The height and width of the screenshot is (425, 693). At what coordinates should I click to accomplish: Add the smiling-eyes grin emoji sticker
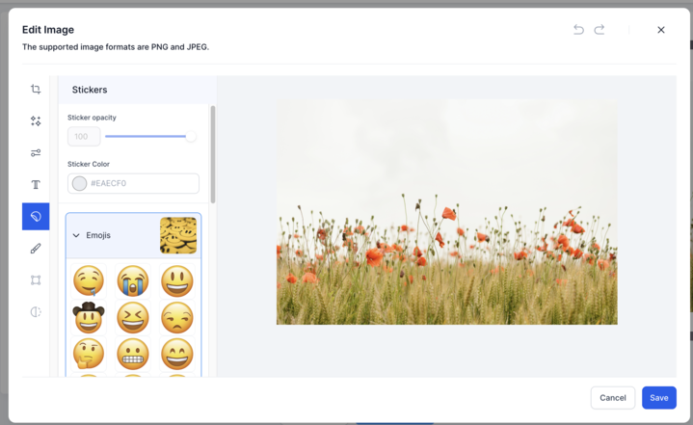click(176, 354)
